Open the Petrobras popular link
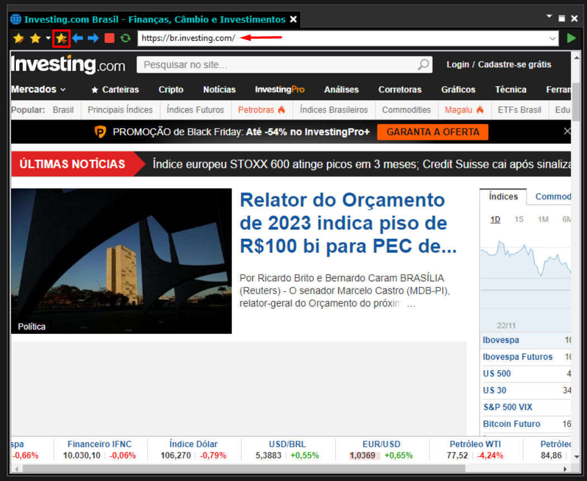 pyautogui.click(x=261, y=110)
